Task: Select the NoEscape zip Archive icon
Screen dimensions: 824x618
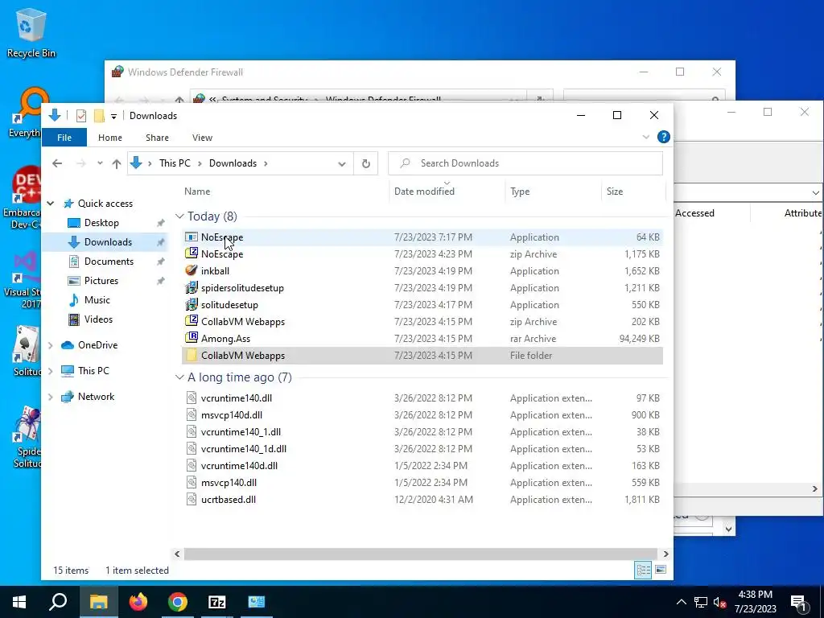Action: pyautogui.click(x=192, y=253)
